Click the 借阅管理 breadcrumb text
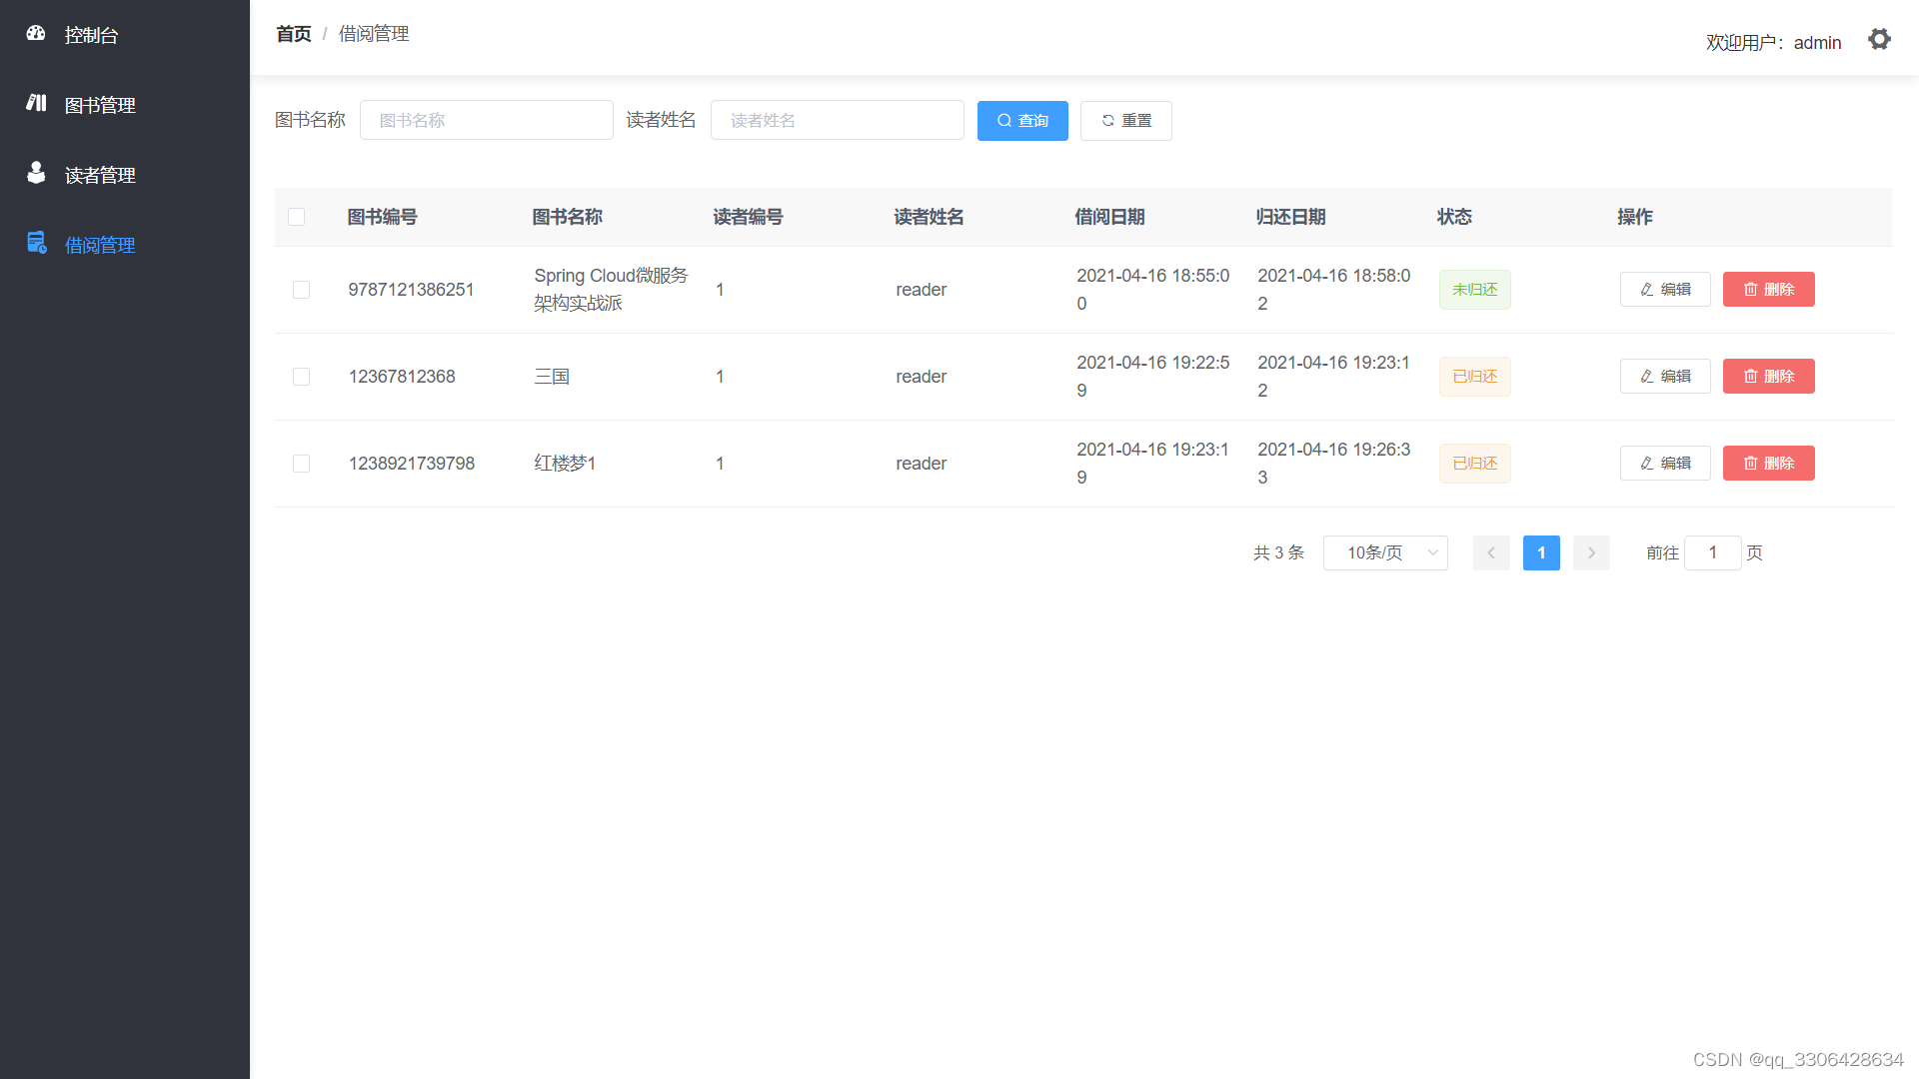The image size is (1919, 1079). (374, 34)
